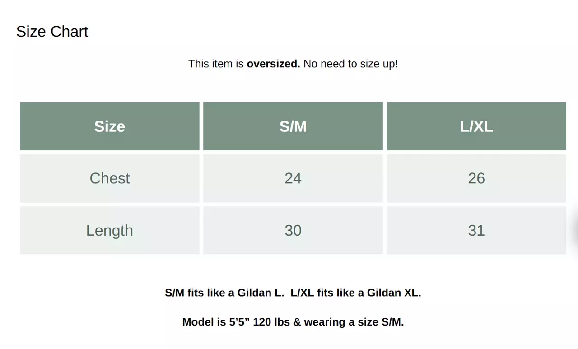Pick the Length value 31 cell
578x349 pixels.
pos(476,230)
